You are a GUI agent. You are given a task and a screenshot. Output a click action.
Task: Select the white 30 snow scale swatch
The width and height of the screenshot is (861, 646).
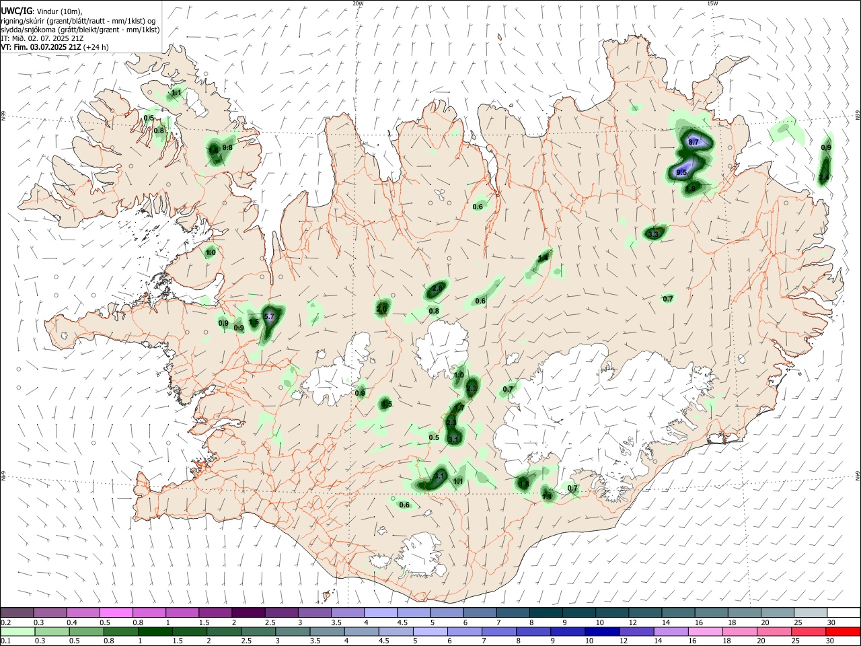(843, 612)
